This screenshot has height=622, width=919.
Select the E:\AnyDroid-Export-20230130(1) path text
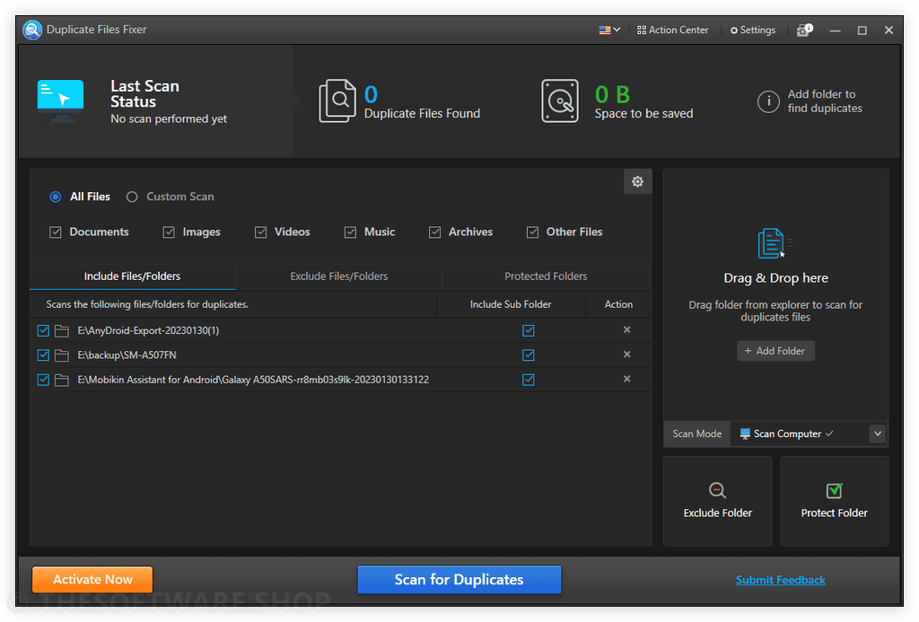(x=148, y=330)
